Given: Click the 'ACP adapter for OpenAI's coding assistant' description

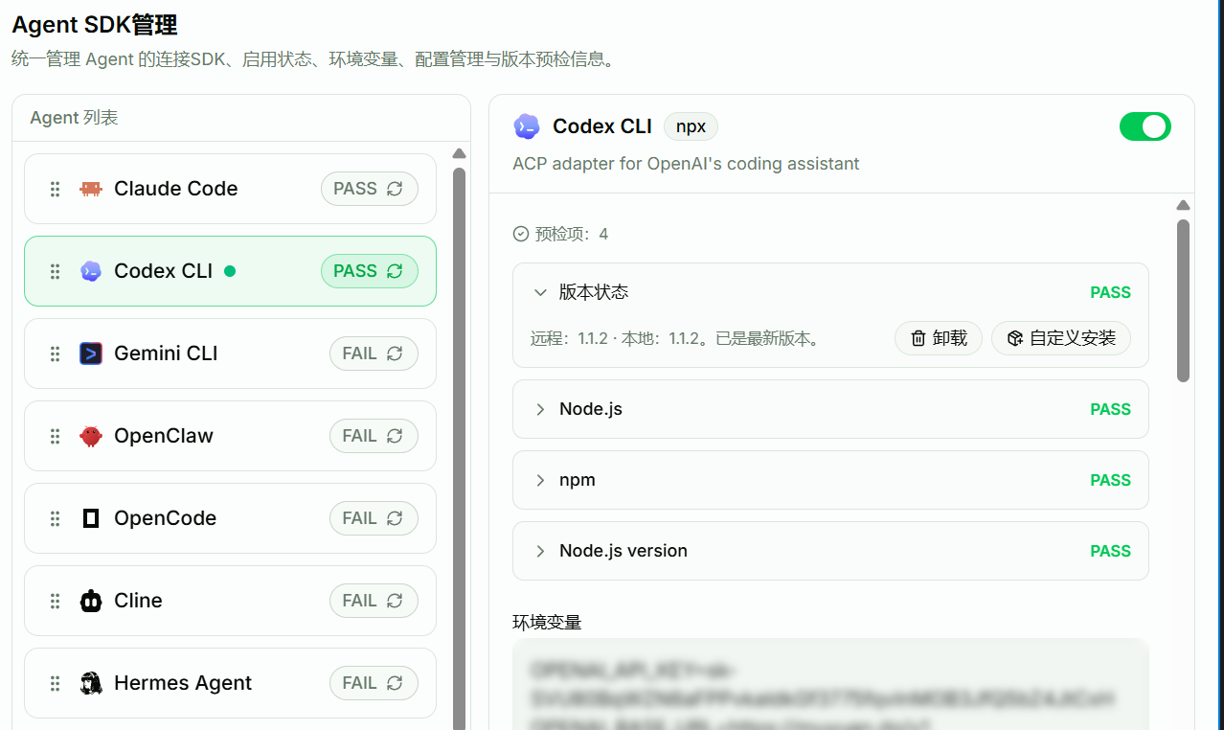Looking at the screenshot, I should tap(686, 164).
